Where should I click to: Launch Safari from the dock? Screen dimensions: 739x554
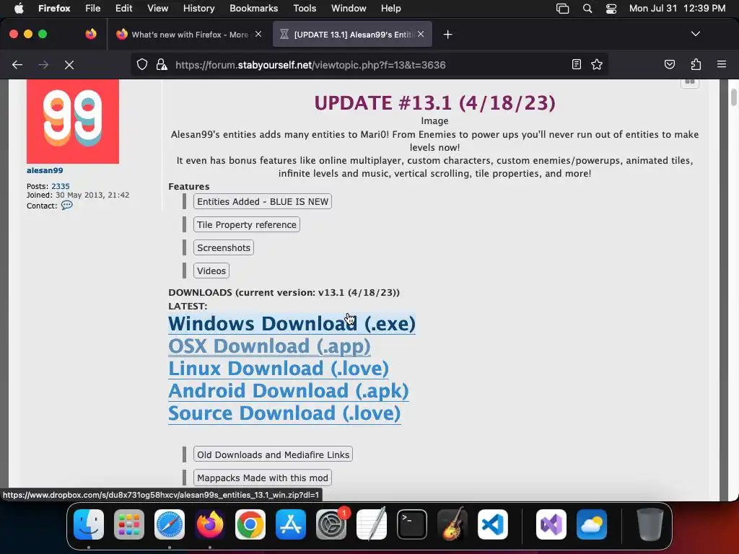click(x=170, y=524)
